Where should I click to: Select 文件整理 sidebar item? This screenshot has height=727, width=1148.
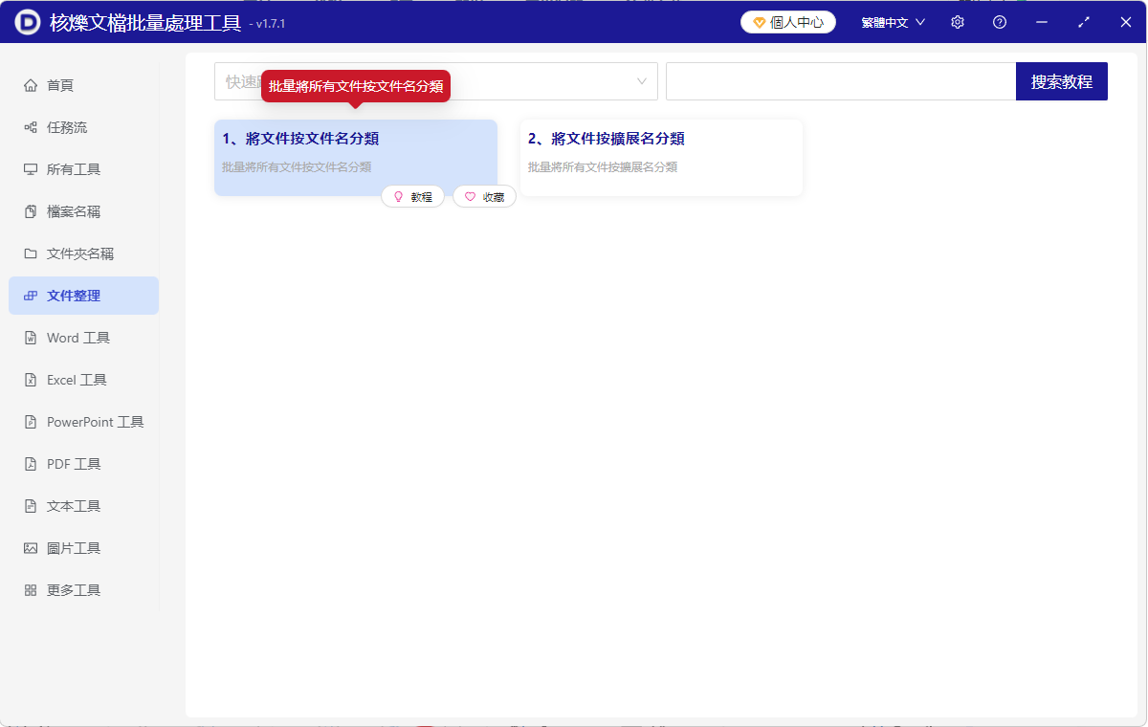click(84, 296)
